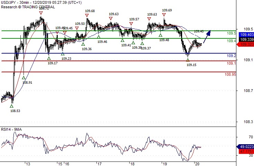Select the green triangle marker above the 109.17 label
Screen dimensions: 254x166
point(49,58)
